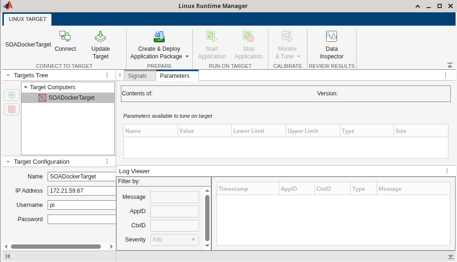Collapse left panel using bottom-left arrow icon
Viewport: 457px width, 262px height.
pos(8,256)
